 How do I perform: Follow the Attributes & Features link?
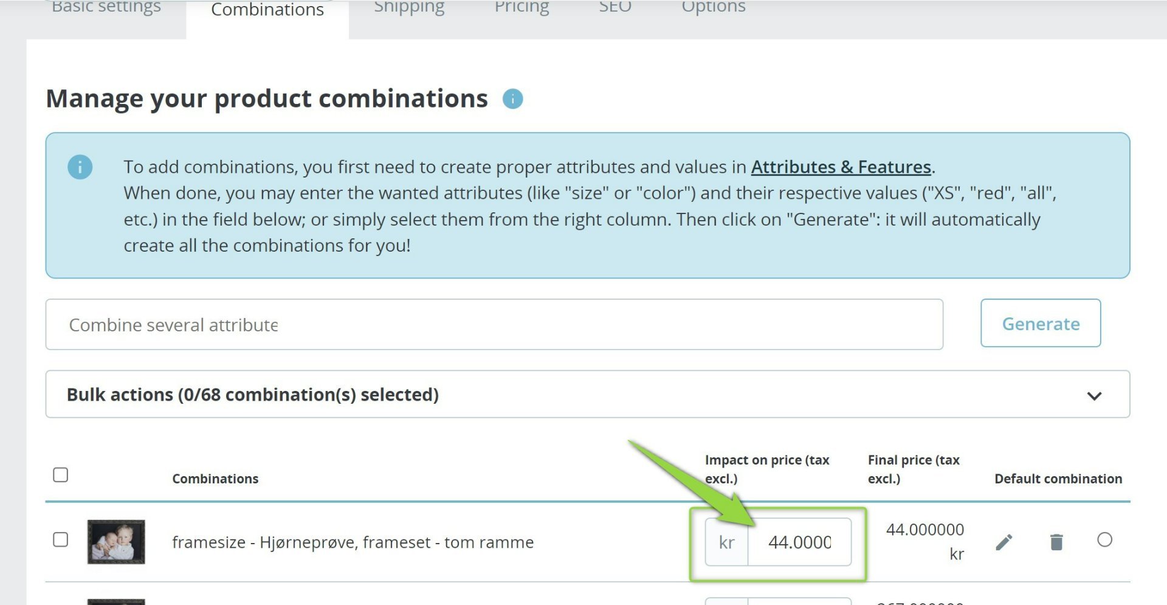841,167
